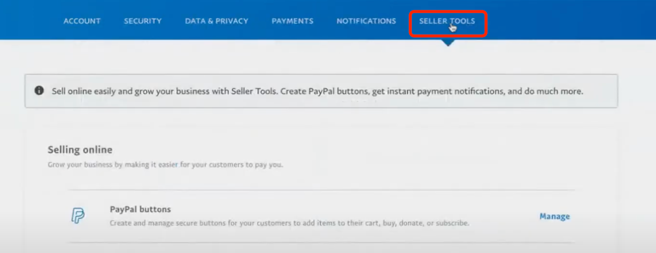Viewport: 656px width, 253px height.
Task: Click Manage for PayPal buttons
Action: coord(555,216)
